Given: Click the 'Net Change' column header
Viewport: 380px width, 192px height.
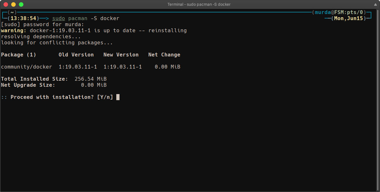Looking at the screenshot, I should [164, 55].
